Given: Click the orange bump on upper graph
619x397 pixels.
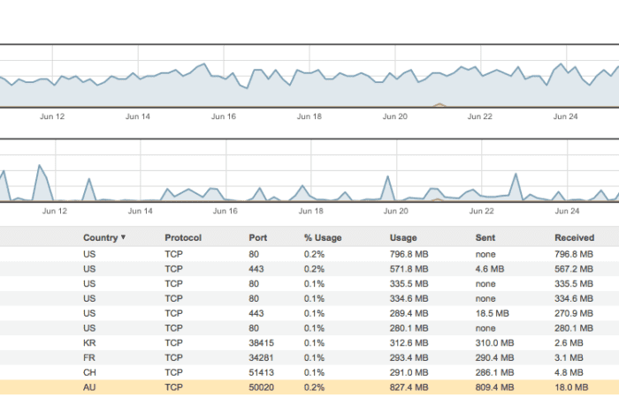Looking at the screenshot, I should point(439,105).
